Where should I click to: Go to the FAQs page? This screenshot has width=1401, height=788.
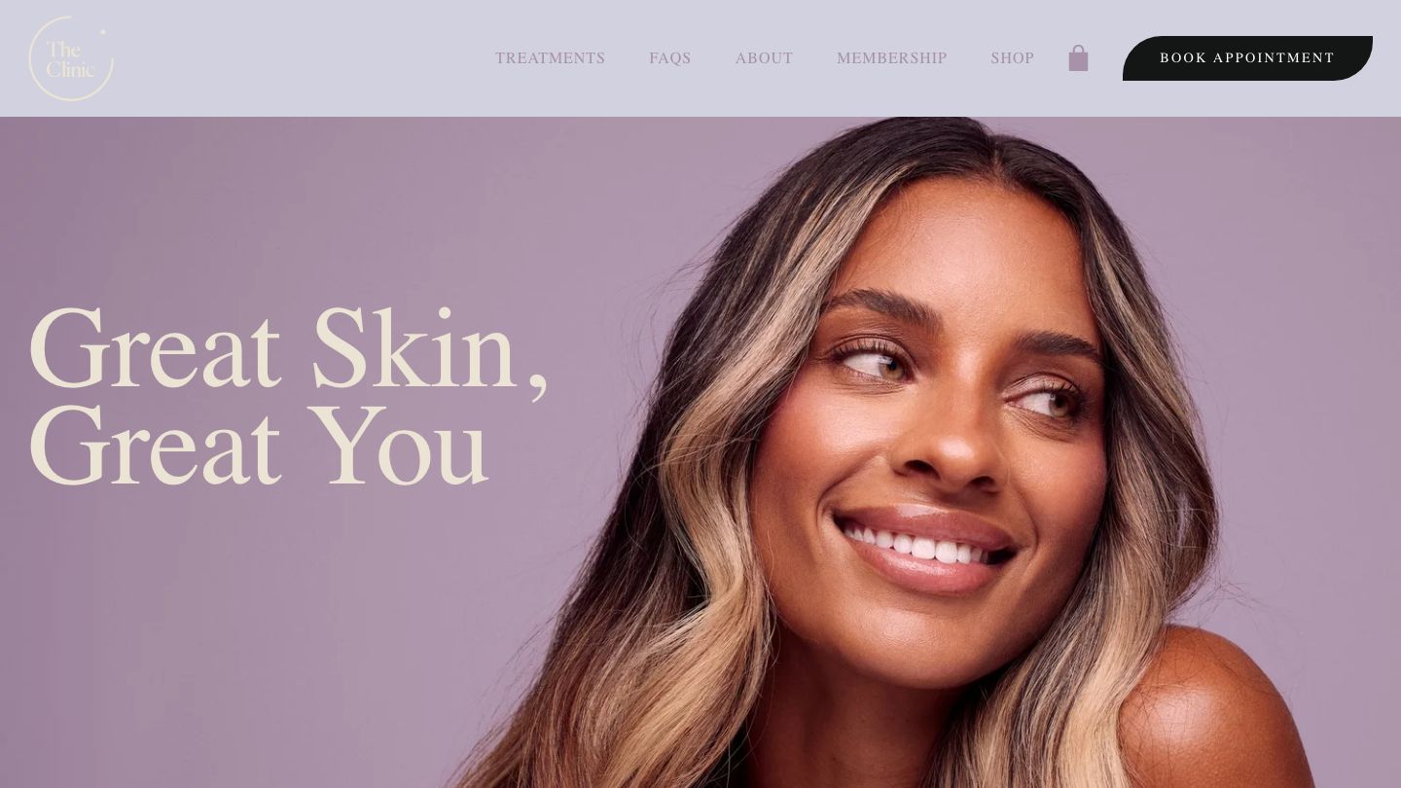point(670,58)
